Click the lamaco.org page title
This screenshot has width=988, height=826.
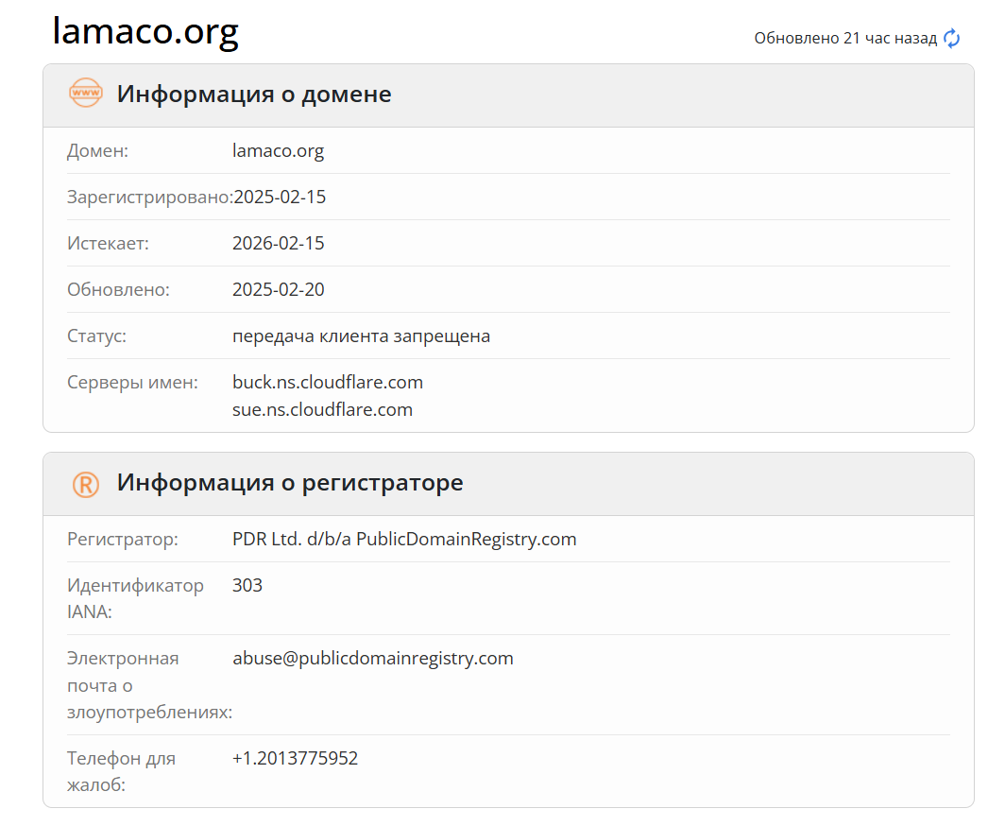(145, 31)
